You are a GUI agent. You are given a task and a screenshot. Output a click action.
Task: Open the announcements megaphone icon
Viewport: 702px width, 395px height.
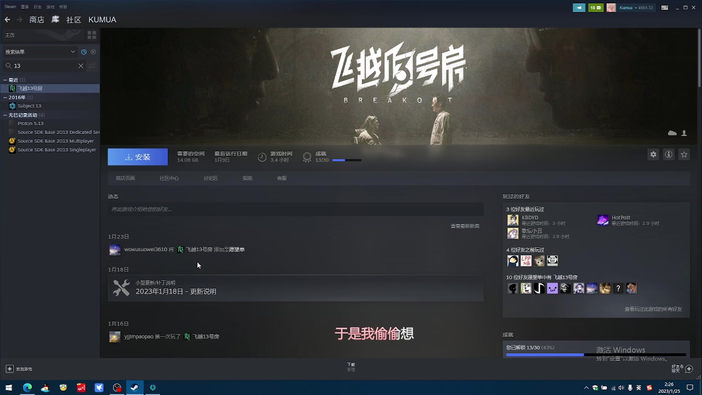pos(579,8)
